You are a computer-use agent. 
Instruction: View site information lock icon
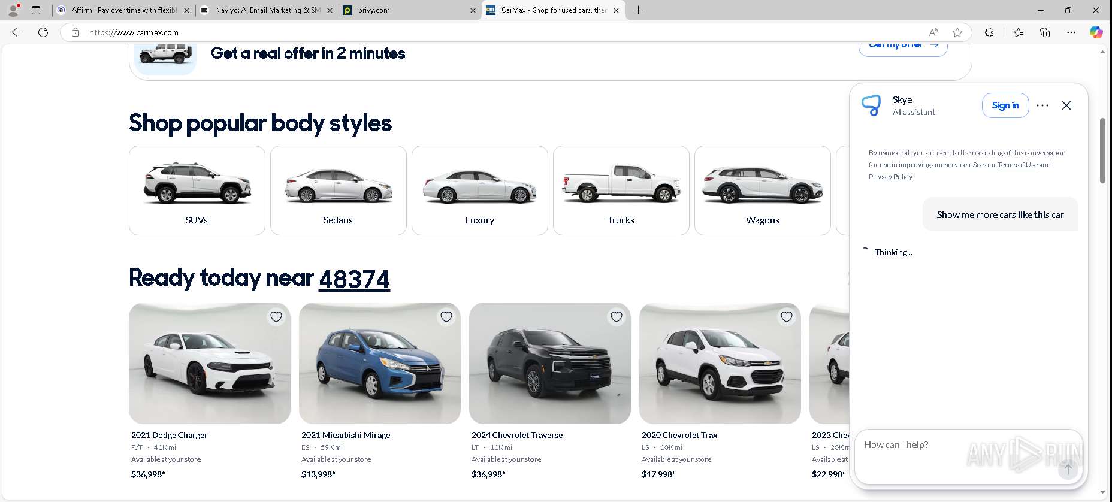75,32
